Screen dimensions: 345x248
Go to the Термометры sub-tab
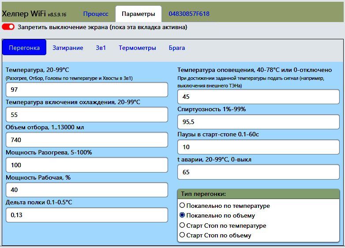[x=137, y=48]
